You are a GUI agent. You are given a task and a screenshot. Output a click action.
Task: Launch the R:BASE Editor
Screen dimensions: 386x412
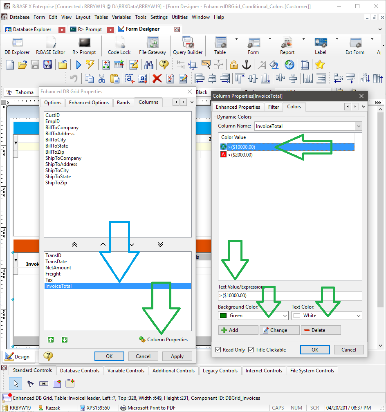(x=50, y=45)
